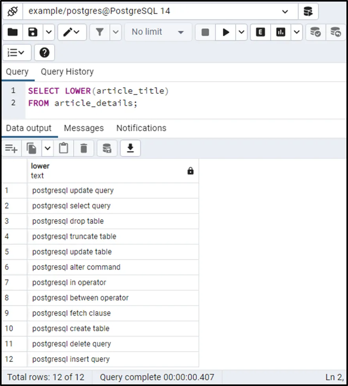
Task: Click the Help question mark icon
Action: pos(44,53)
